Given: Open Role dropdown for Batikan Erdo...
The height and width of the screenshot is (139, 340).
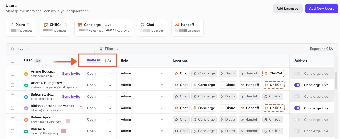Looking at the screenshot, I should (142, 96).
